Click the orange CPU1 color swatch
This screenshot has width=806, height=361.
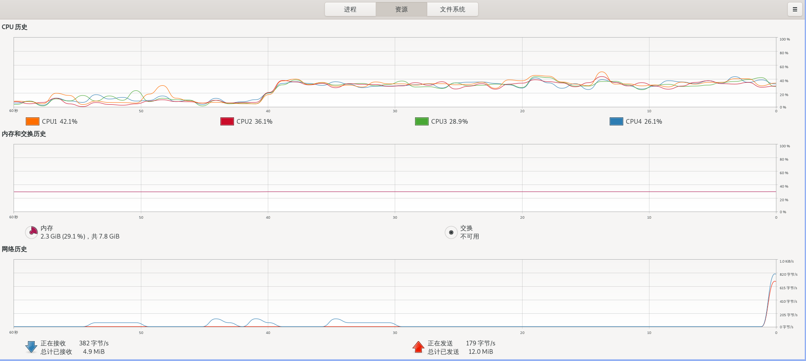pyautogui.click(x=33, y=122)
